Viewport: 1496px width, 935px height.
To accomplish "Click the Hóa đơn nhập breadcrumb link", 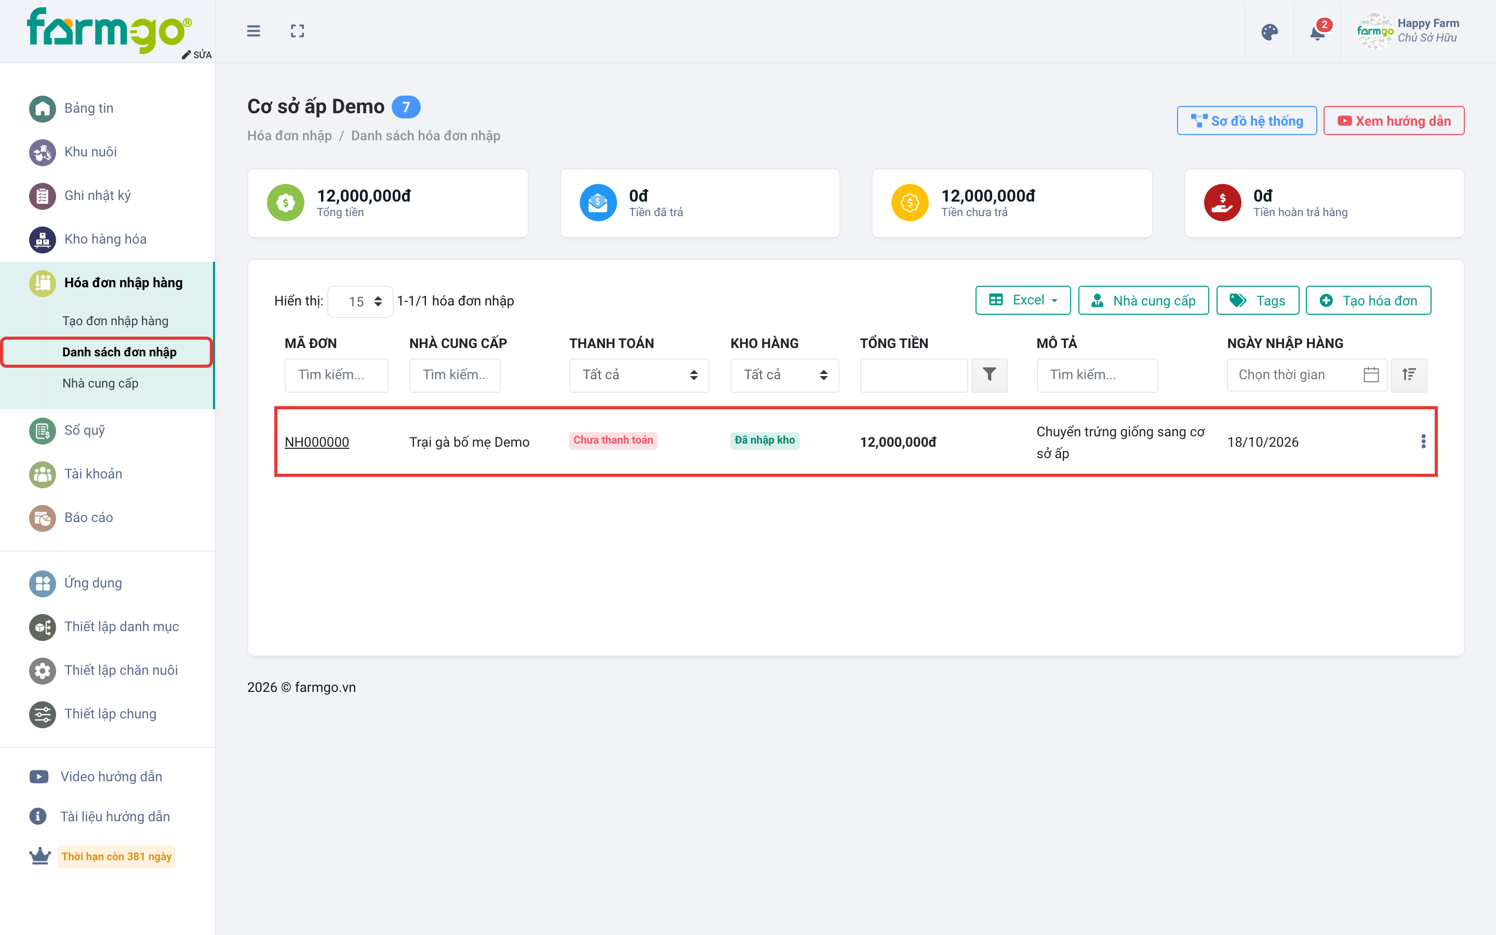I will 289,136.
